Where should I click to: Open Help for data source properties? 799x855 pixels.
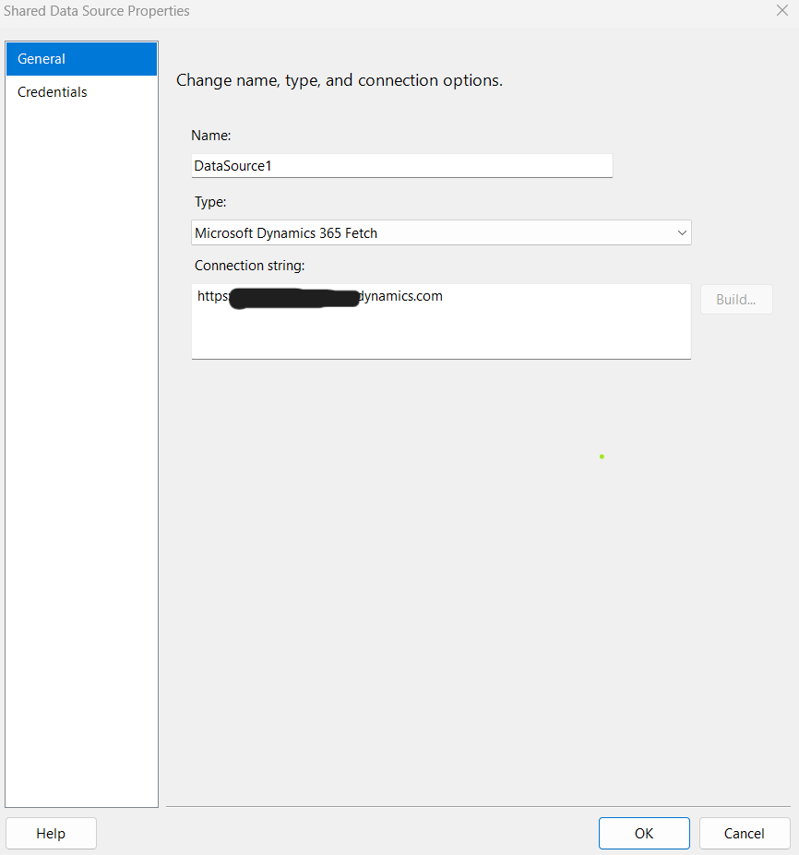[51, 833]
